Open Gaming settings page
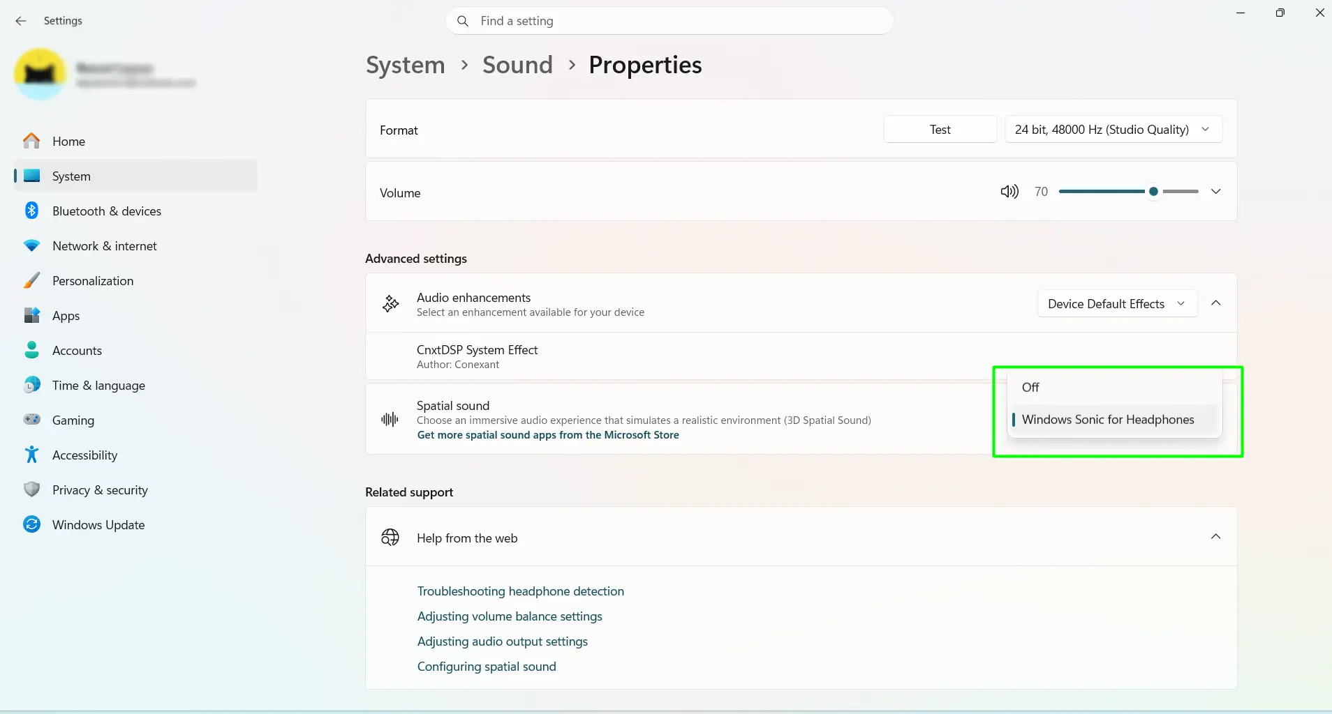This screenshot has width=1332, height=714. (x=135, y=420)
